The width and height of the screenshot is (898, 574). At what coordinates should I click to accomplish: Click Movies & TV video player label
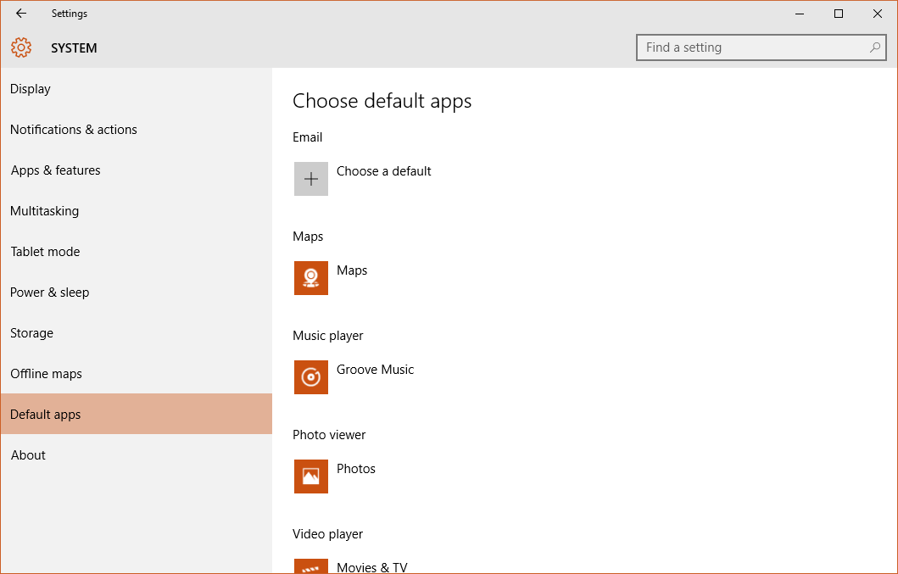coord(371,567)
